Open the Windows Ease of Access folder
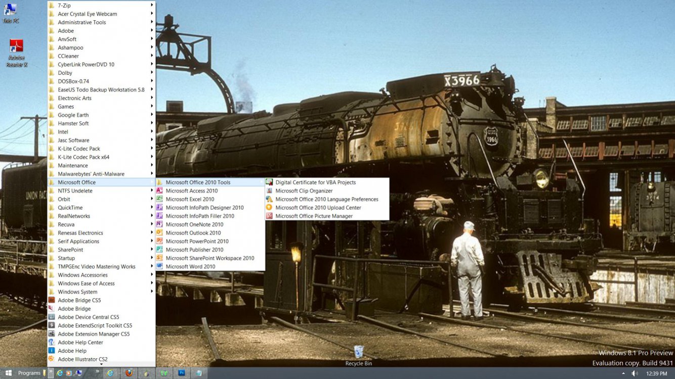Image resolution: width=675 pixels, height=379 pixels. click(101, 283)
